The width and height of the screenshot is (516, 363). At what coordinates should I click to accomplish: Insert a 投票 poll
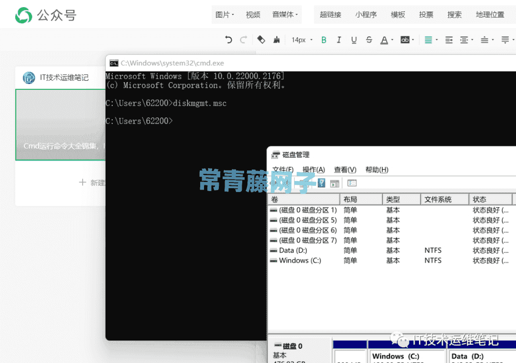click(x=426, y=14)
